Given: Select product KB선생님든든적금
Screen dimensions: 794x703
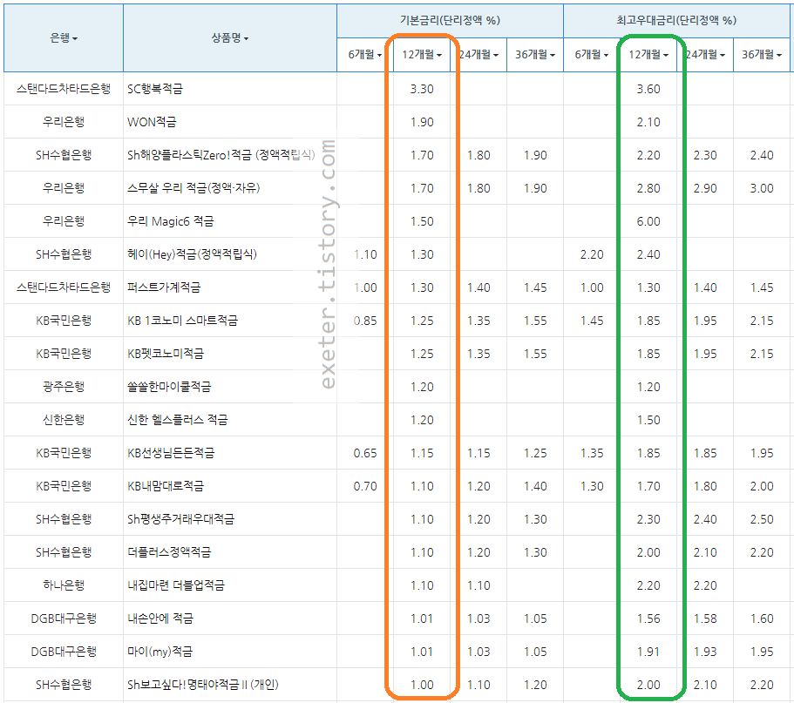Looking at the screenshot, I should click(171, 452).
